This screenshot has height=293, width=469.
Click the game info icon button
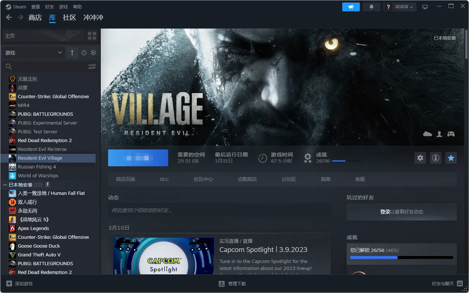(x=436, y=158)
